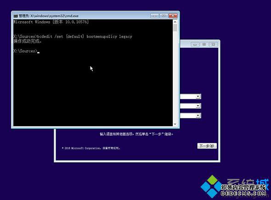Click the 操作成功完成 message
This screenshot has width=271, height=200.
click(28, 41)
